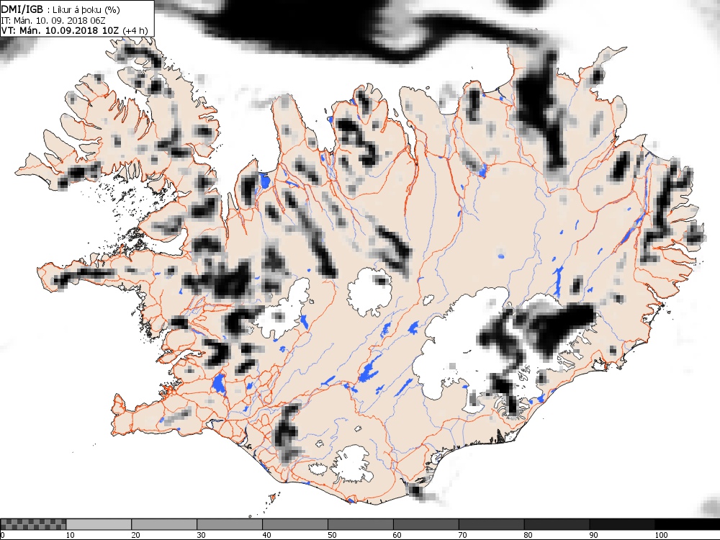This screenshot has height=540, width=720.
Task: Click the legend value '40'
Action: (267, 535)
